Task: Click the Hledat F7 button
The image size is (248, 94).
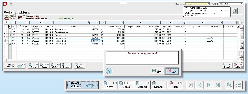Action: click(227, 66)
